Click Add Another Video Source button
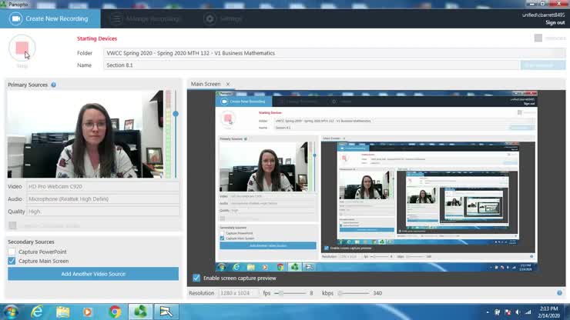 93,274
